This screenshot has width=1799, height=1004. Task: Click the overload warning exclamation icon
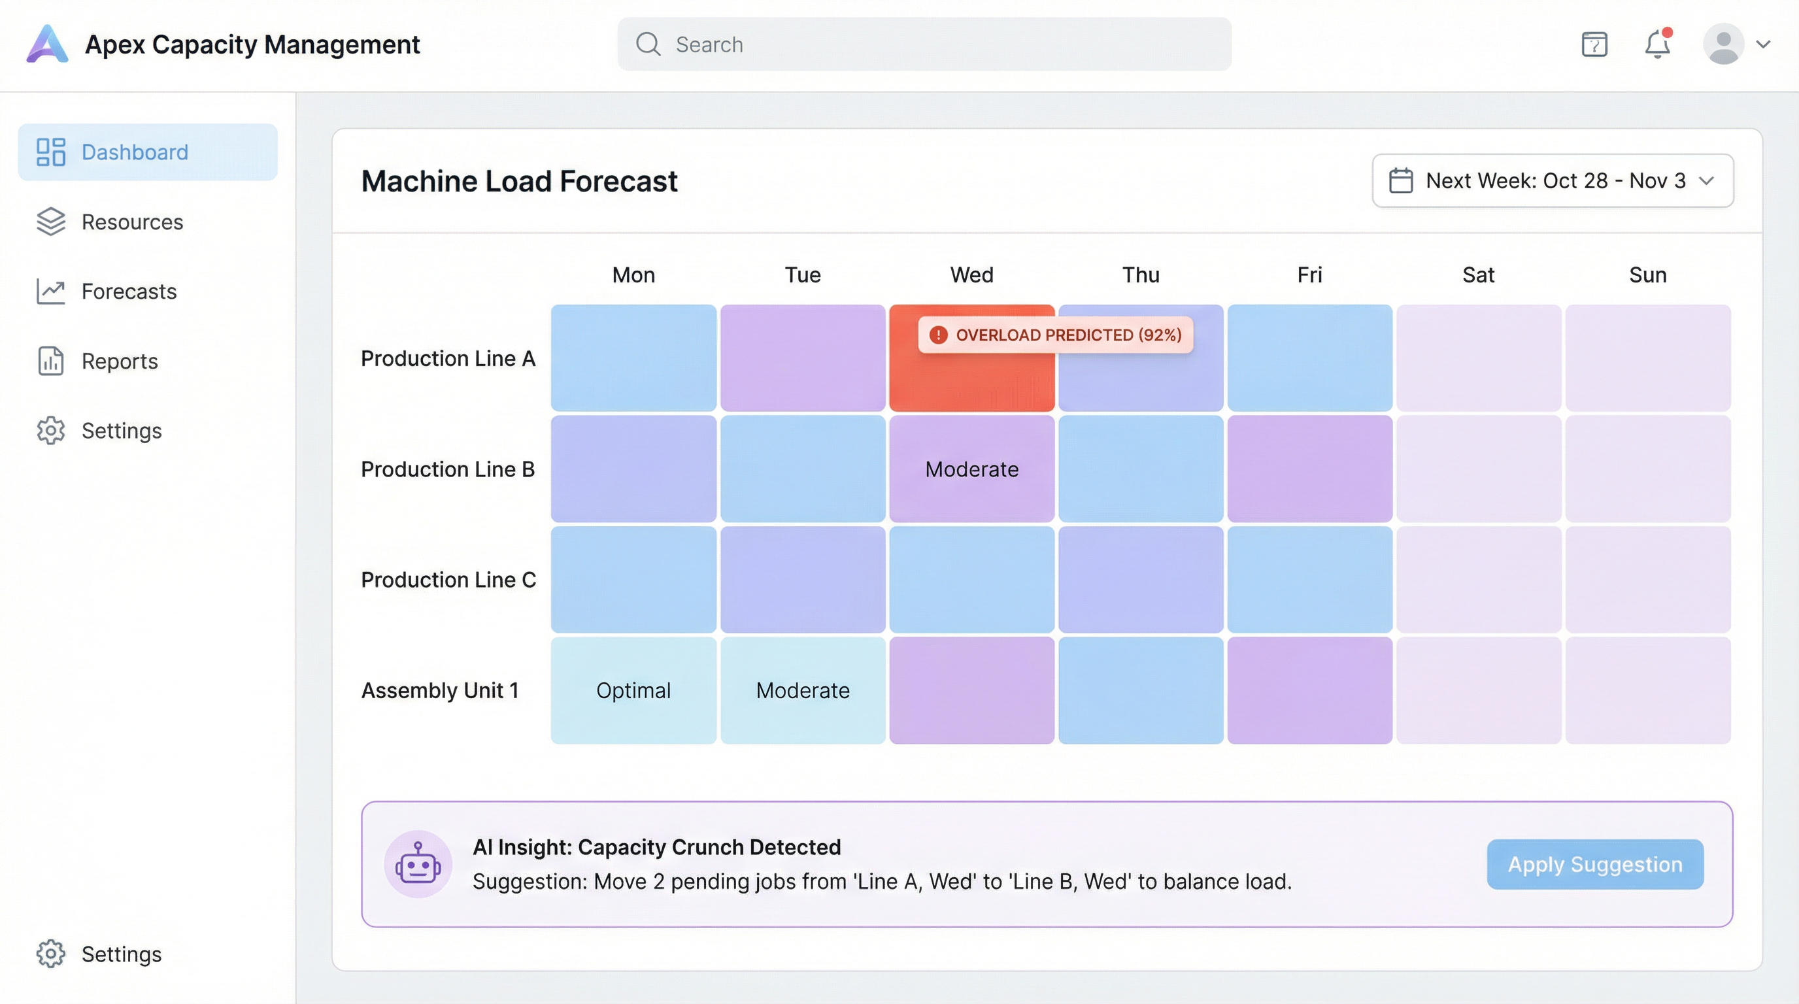pyautogui.click(x=938, y=335)
